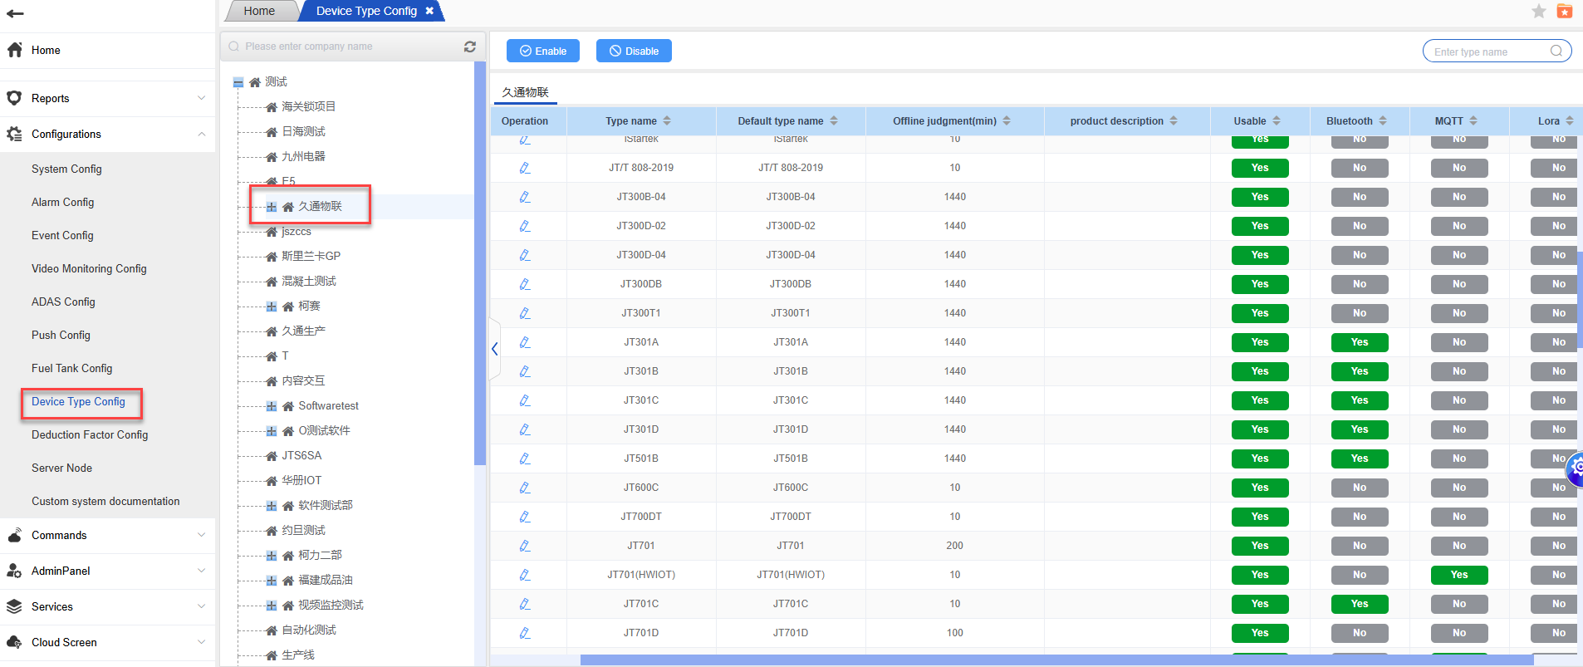Open Fuel Tank Config menu item
Viewport: 1583px width, 667px height.
pyautogui.click(x=71, y=368)
